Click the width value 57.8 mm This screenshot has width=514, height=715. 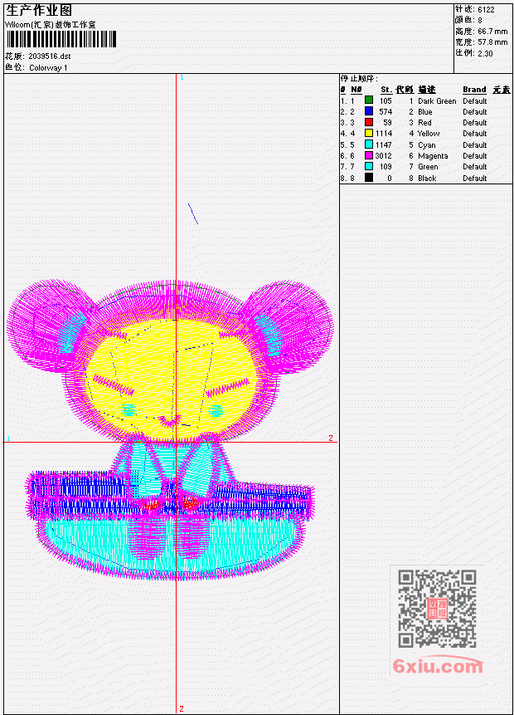[492, 42]
